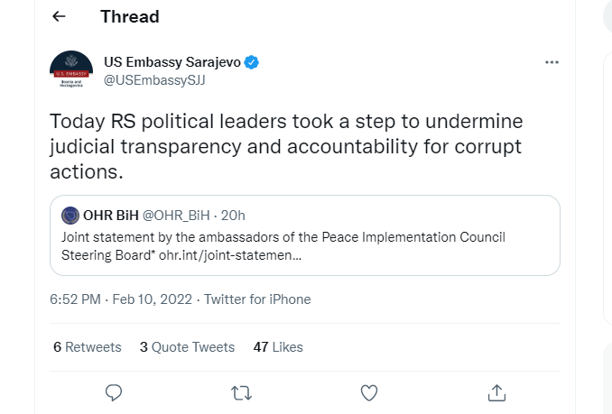Click the OHR BiH small avatar
612x414 pixels.
point(70,216)
